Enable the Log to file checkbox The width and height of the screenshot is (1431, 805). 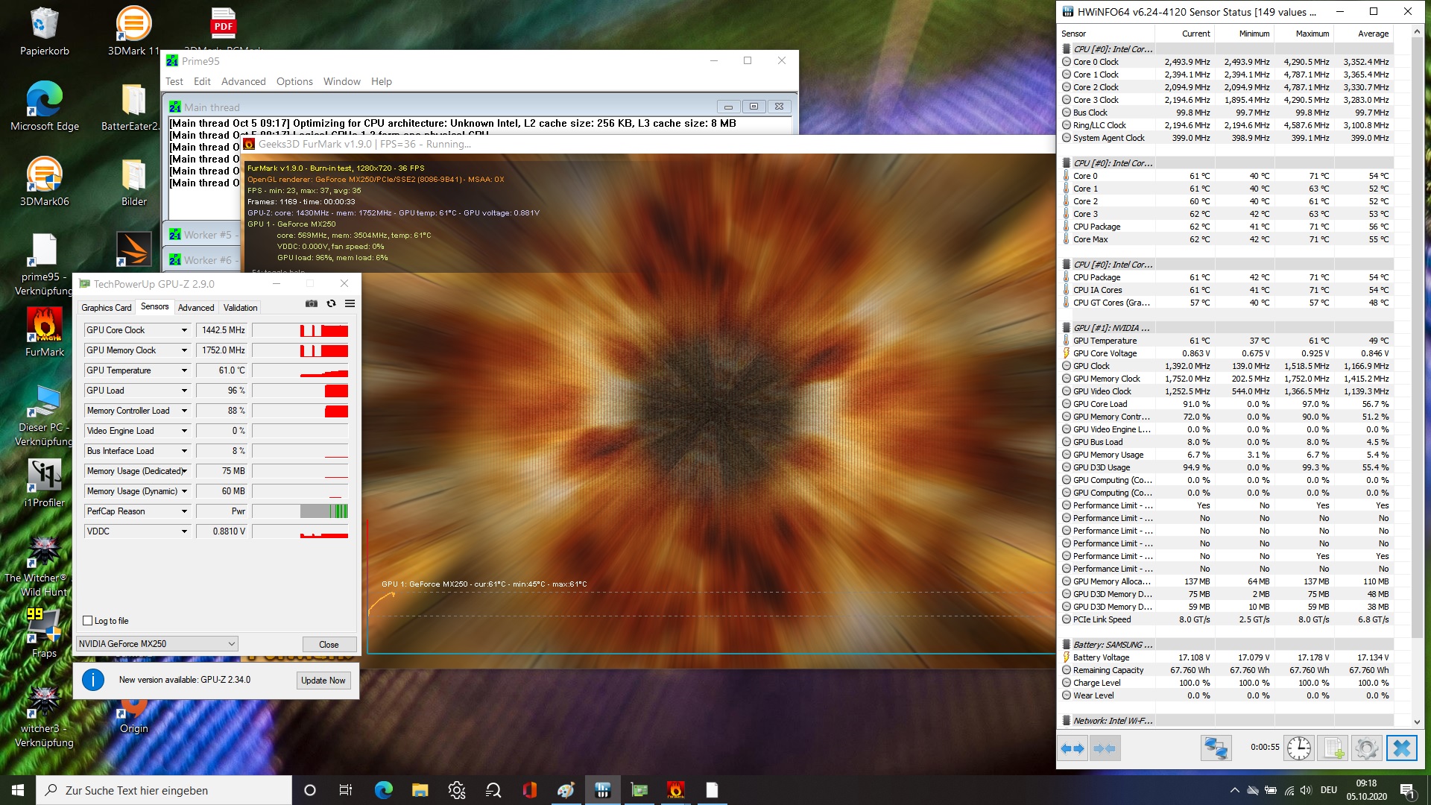(x=88, y=621)
